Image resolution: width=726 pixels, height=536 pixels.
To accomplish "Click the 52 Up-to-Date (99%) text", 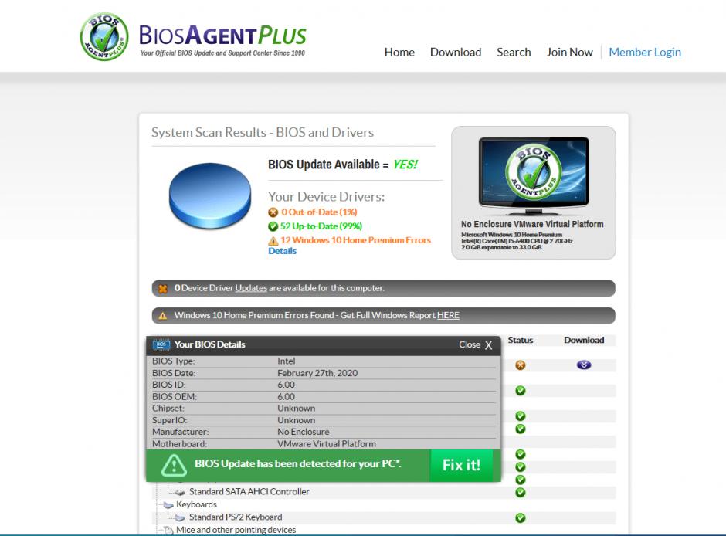I will coord(321,226).
